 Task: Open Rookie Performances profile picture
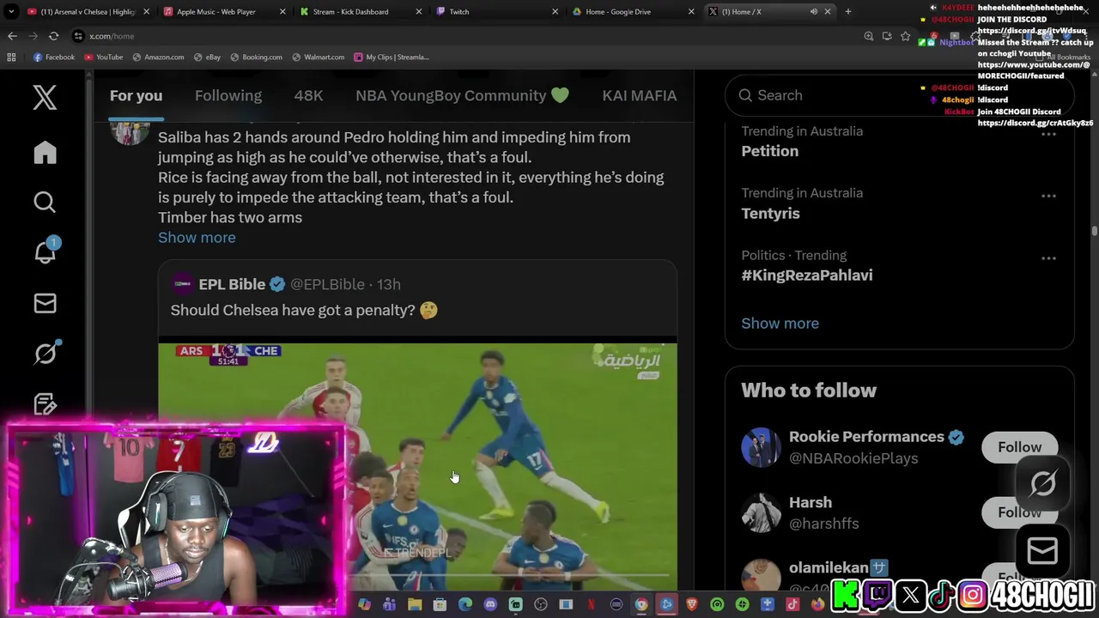point(761,447)
